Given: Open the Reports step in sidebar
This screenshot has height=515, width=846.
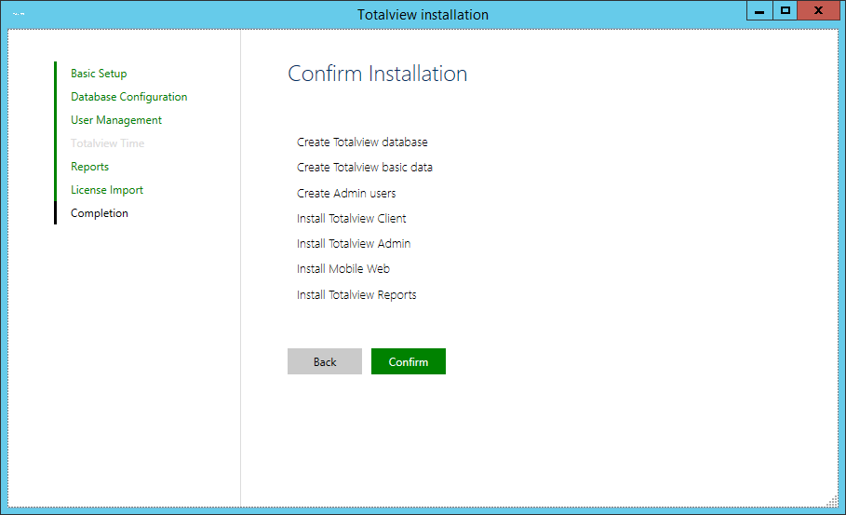Looking at the screenshot, I should click(89, 167).
